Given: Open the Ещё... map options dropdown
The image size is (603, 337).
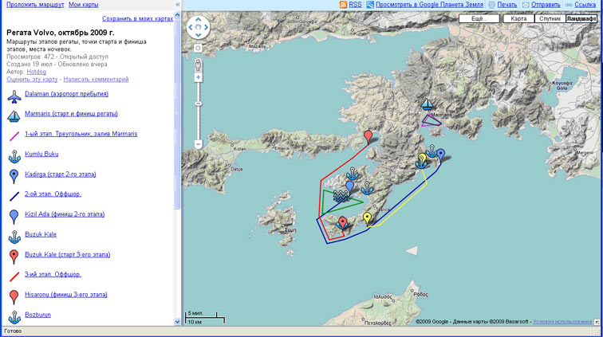Looking at the screenshot, I should [479, 18].
